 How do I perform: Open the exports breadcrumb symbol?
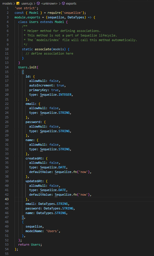pos(71,3)
